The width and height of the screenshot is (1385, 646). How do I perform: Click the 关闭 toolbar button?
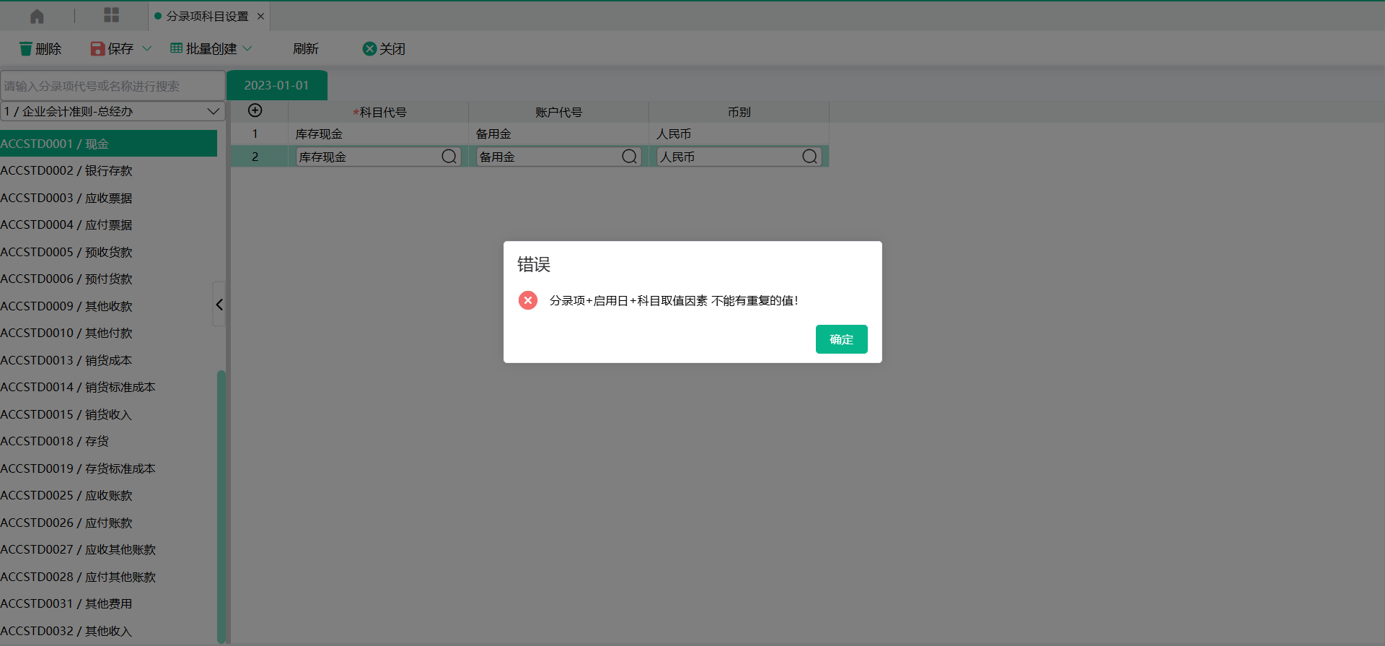click(384, 48)
